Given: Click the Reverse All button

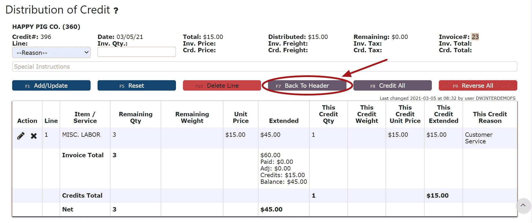Looking at the screenshot, I should [478, 86].
